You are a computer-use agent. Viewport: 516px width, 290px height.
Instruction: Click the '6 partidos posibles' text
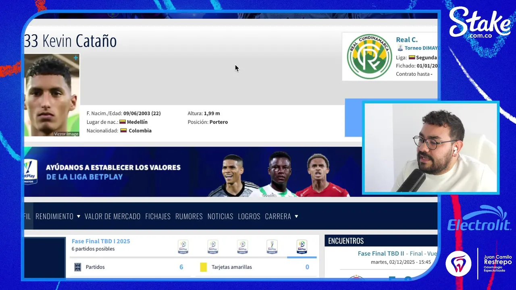pyautogui.click(x=93, y=249)
